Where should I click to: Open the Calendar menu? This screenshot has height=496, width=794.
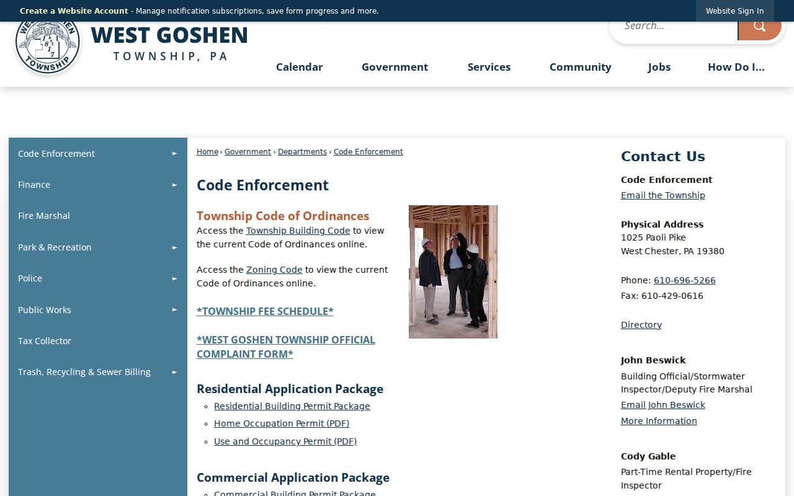300,67
